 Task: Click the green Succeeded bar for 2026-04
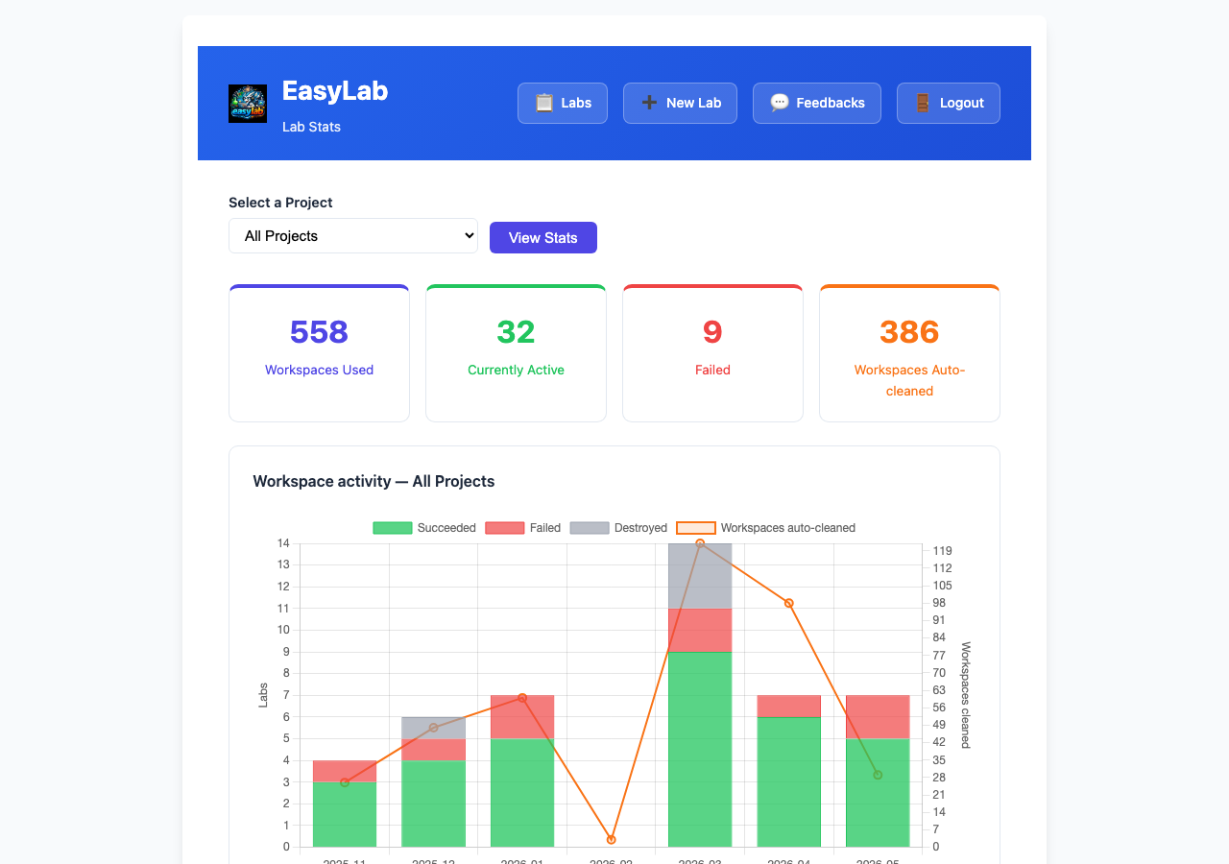coord(789,781)
